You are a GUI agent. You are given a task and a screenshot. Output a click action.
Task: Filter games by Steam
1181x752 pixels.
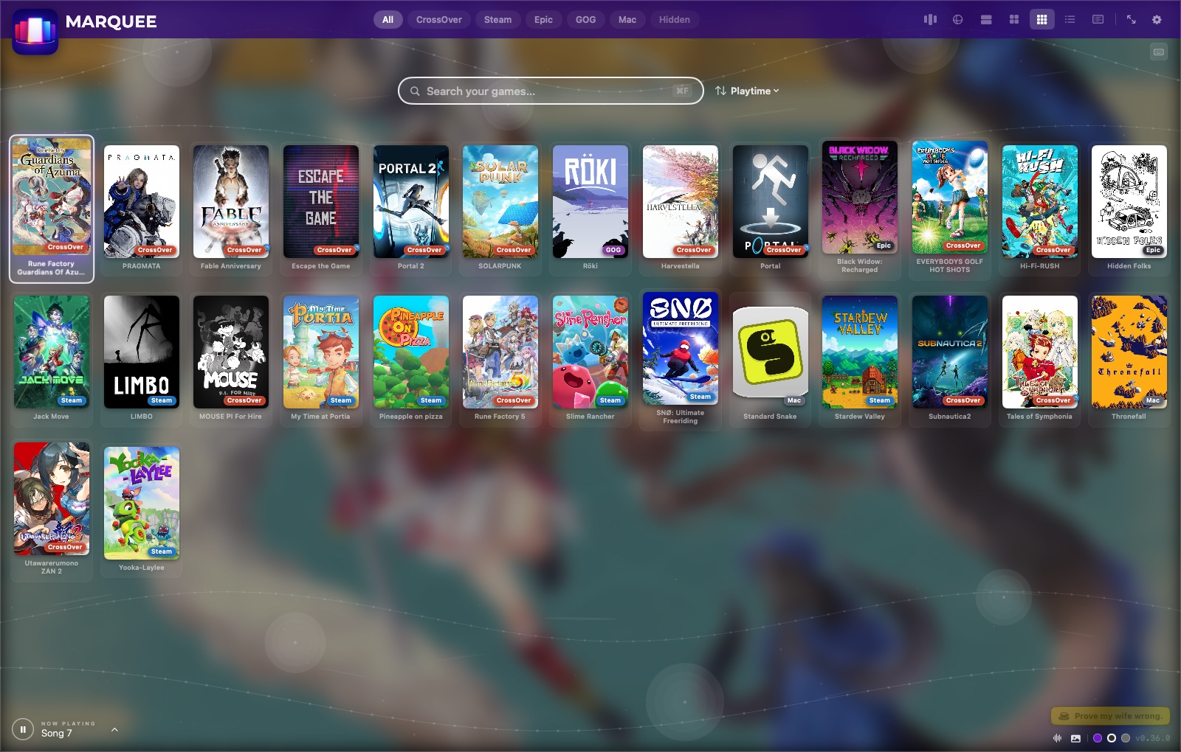[498, 20]
